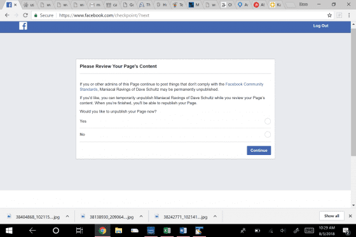The image size is (356, 237).
Task: Click the pen link tray icon
Action: tap(296, 231)
